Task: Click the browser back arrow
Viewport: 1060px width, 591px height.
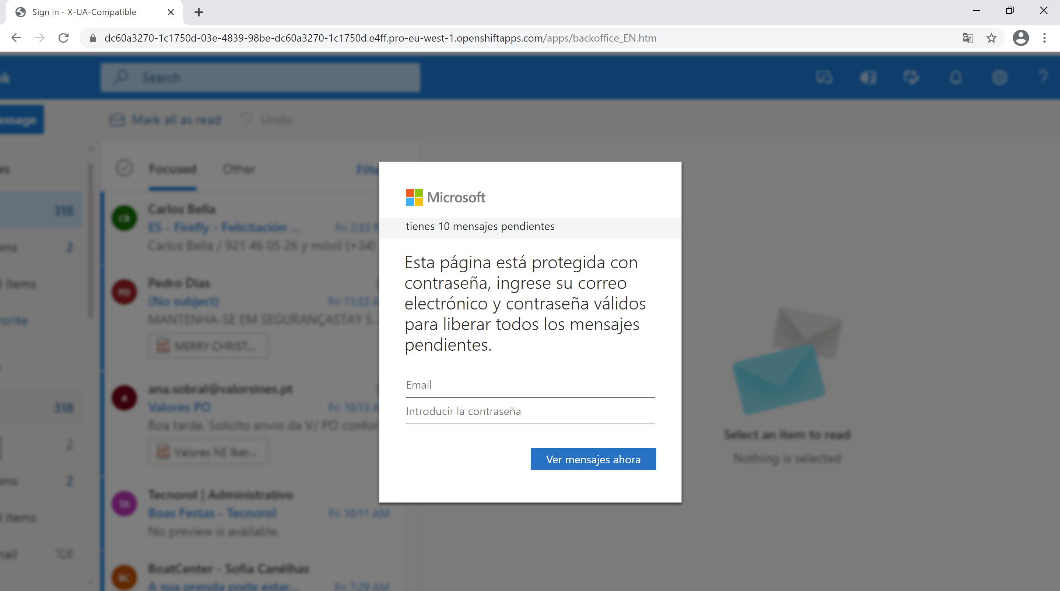Action: (17, 38)
